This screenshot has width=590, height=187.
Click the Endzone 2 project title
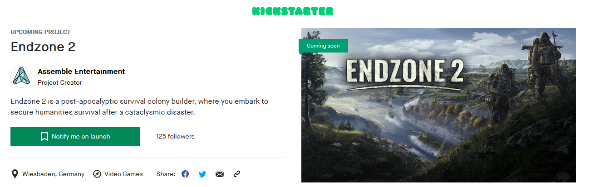click(x=43, y=47)
